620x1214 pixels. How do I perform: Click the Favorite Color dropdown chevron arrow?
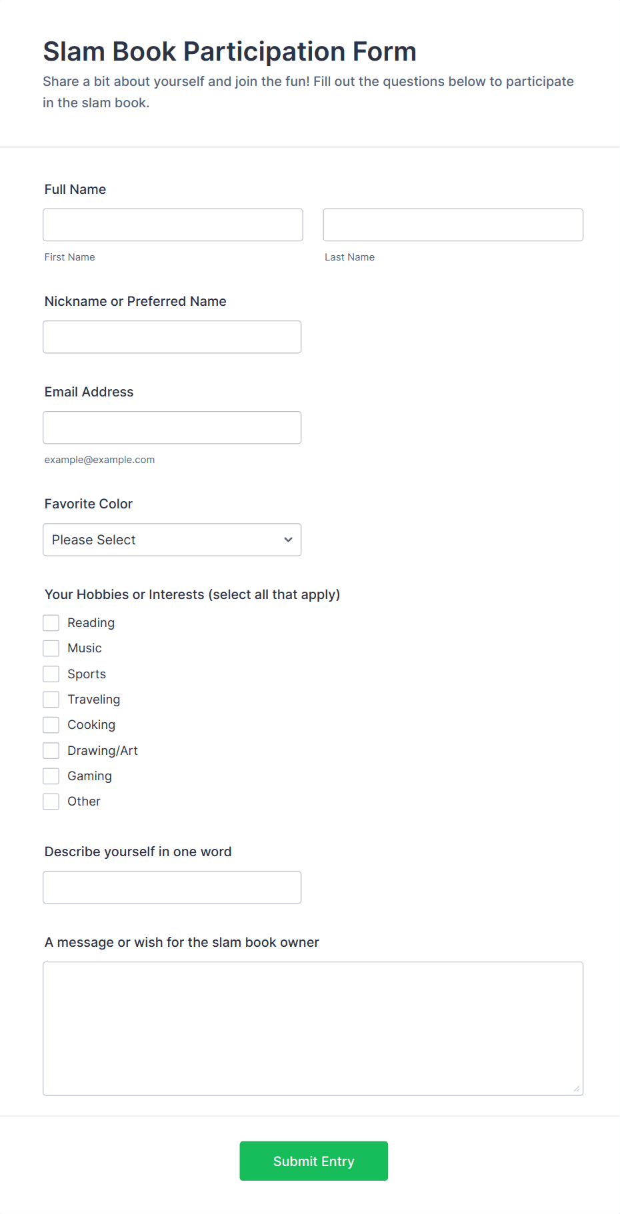(x=288, y=540)
